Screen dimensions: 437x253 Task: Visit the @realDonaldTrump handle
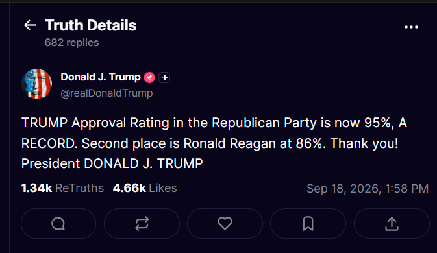point(106,93)
